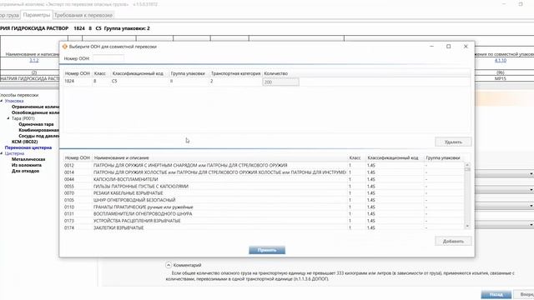Select row 1824 in selected UN table

pyautogui.click(x=267, y=82)
